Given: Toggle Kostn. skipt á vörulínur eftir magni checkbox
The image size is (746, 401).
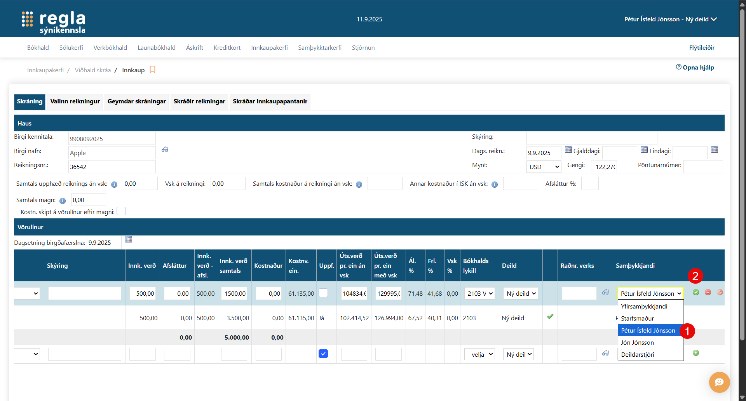Looking at the screenshot, I should pos(121,211).
